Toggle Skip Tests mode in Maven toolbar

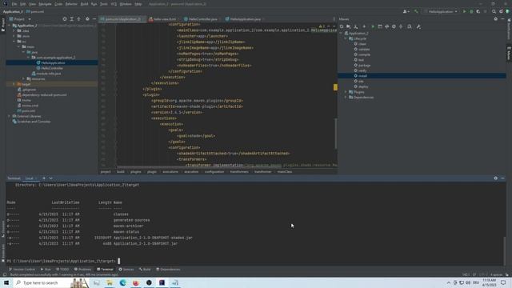pyautogui.click(x=394, y=26)
